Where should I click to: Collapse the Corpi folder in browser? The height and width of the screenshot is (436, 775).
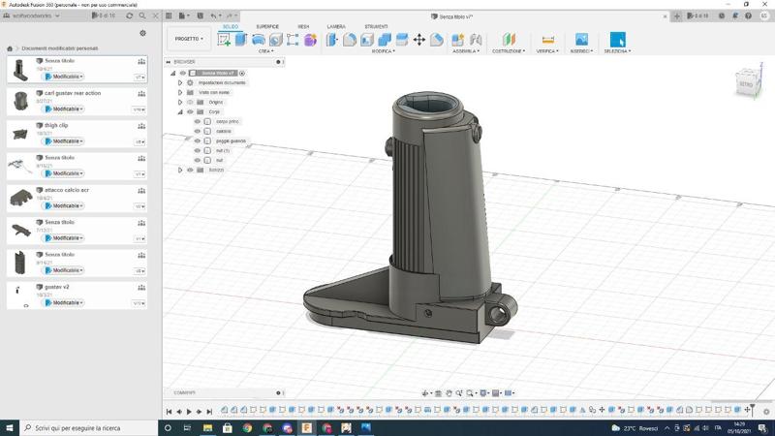coord(180,111)
